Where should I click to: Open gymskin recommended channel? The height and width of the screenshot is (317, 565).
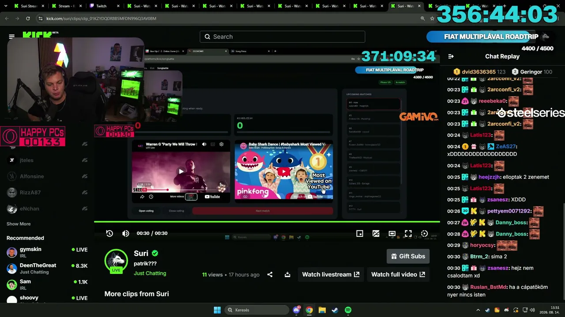[47, 252]
